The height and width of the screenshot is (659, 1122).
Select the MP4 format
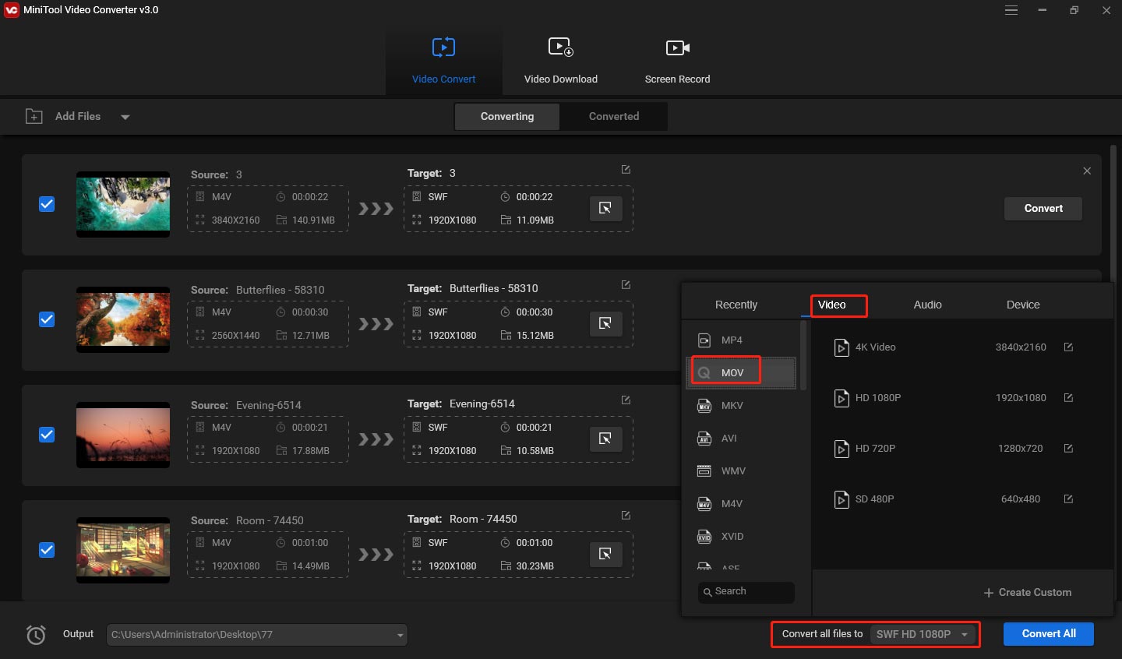point(741,340)
